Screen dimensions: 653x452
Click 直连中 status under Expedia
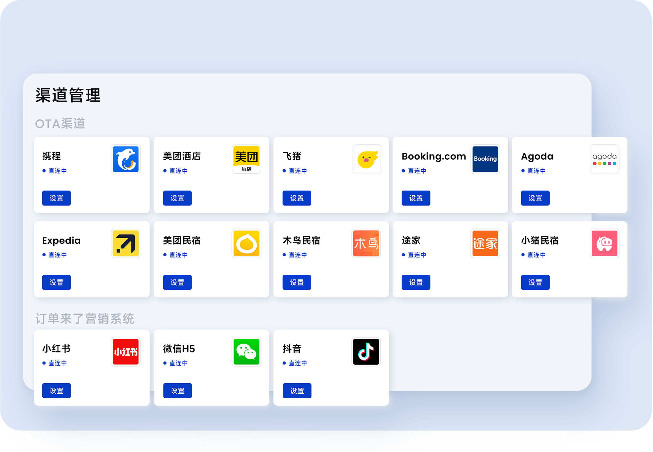click(55, 255)
